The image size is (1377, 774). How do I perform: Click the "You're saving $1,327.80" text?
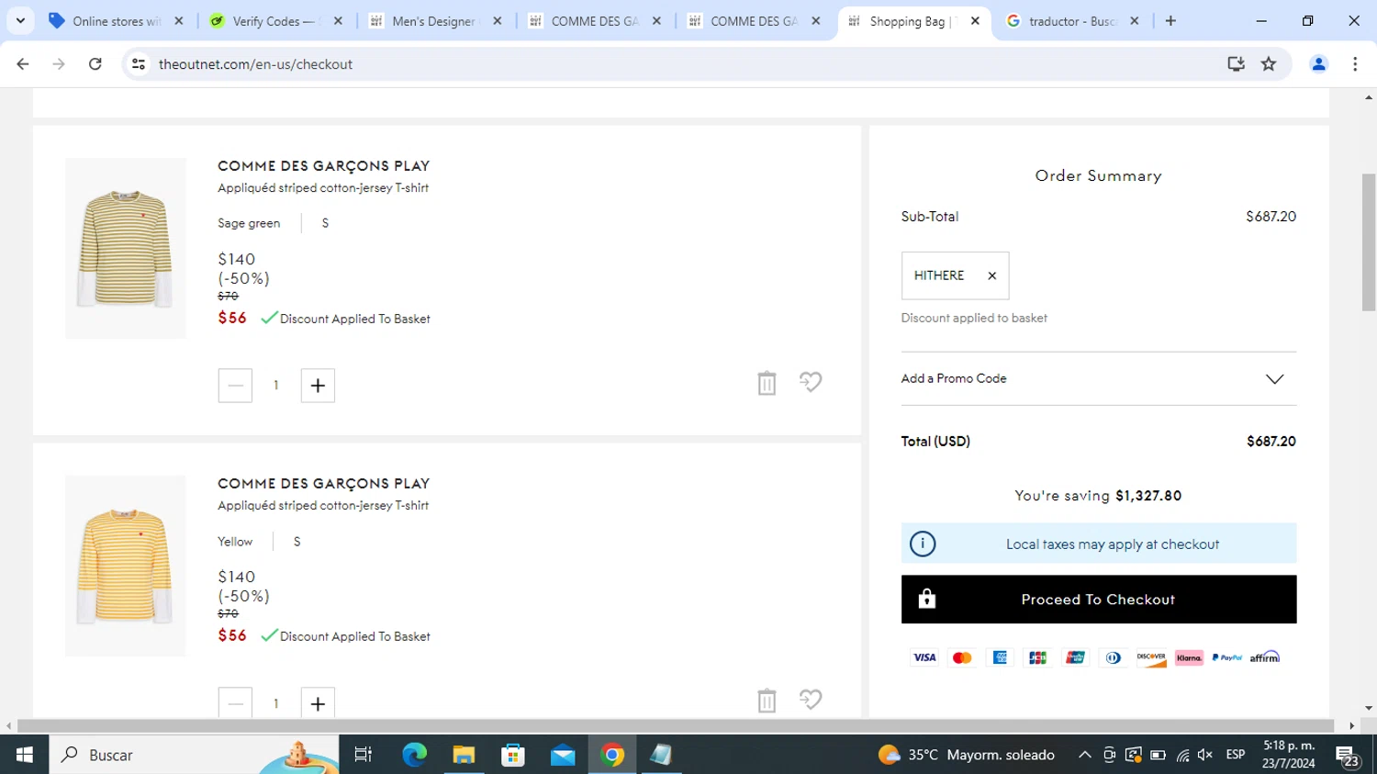tap(1098, 496)
